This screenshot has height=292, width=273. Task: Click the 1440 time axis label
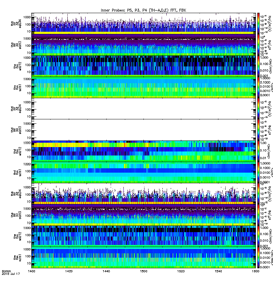pos(106,271)
